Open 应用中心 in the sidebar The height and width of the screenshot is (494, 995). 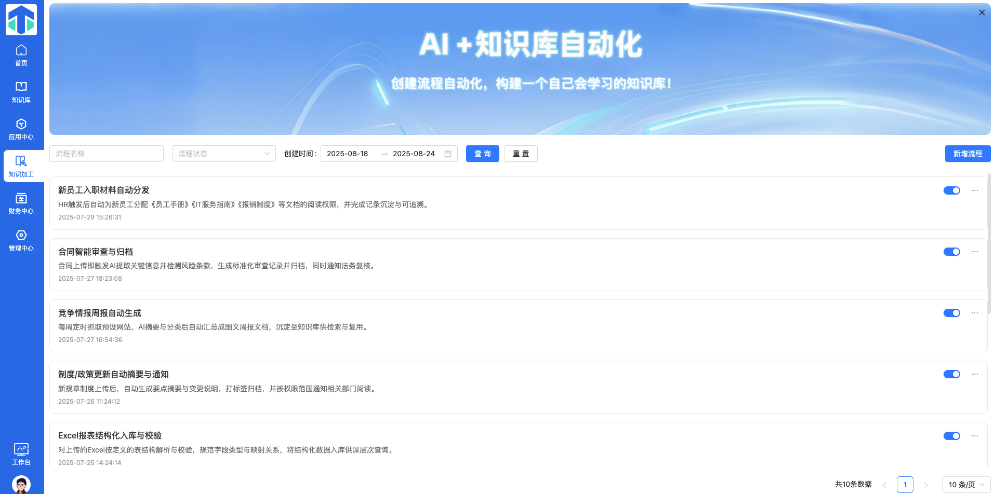[21, 129]
